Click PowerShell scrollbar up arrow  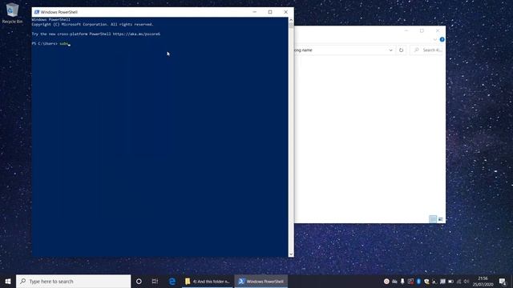tap(291, 20)
